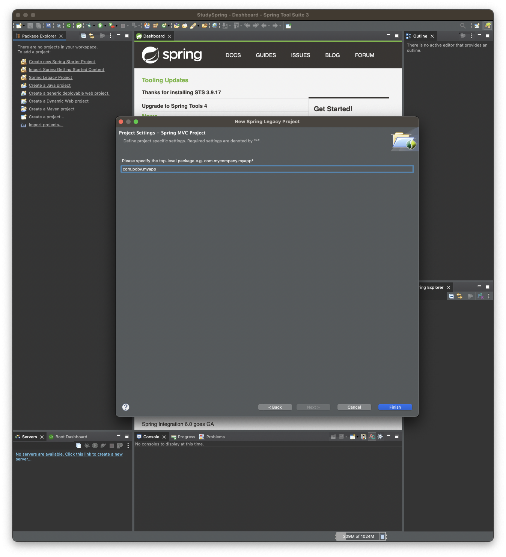Close the Outline view tab
506x557 pixels.
pos(432,36)
